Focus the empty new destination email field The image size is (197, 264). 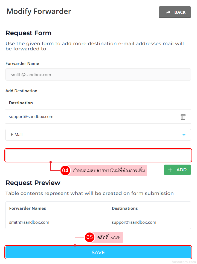98,155
